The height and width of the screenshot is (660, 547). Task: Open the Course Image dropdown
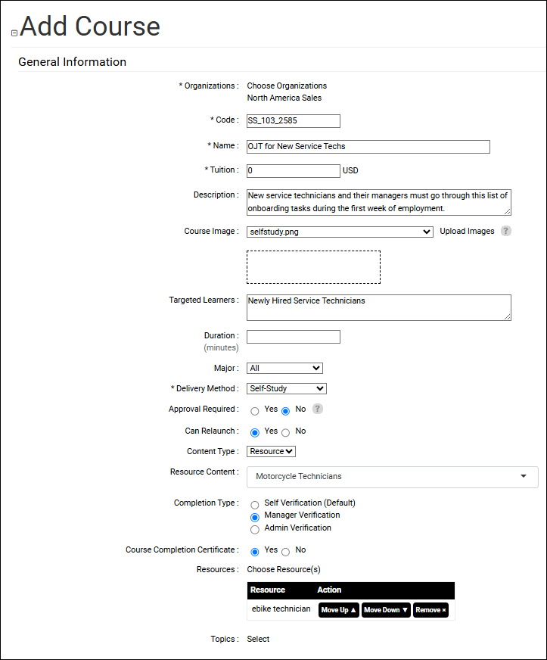340,232
